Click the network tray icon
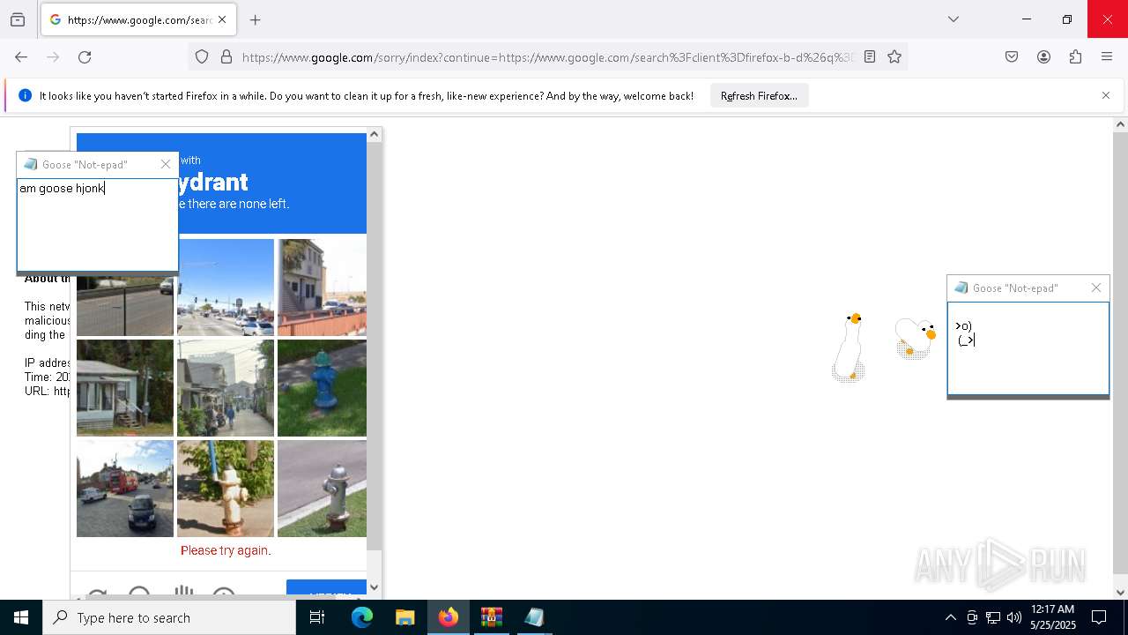 [993, 617]
